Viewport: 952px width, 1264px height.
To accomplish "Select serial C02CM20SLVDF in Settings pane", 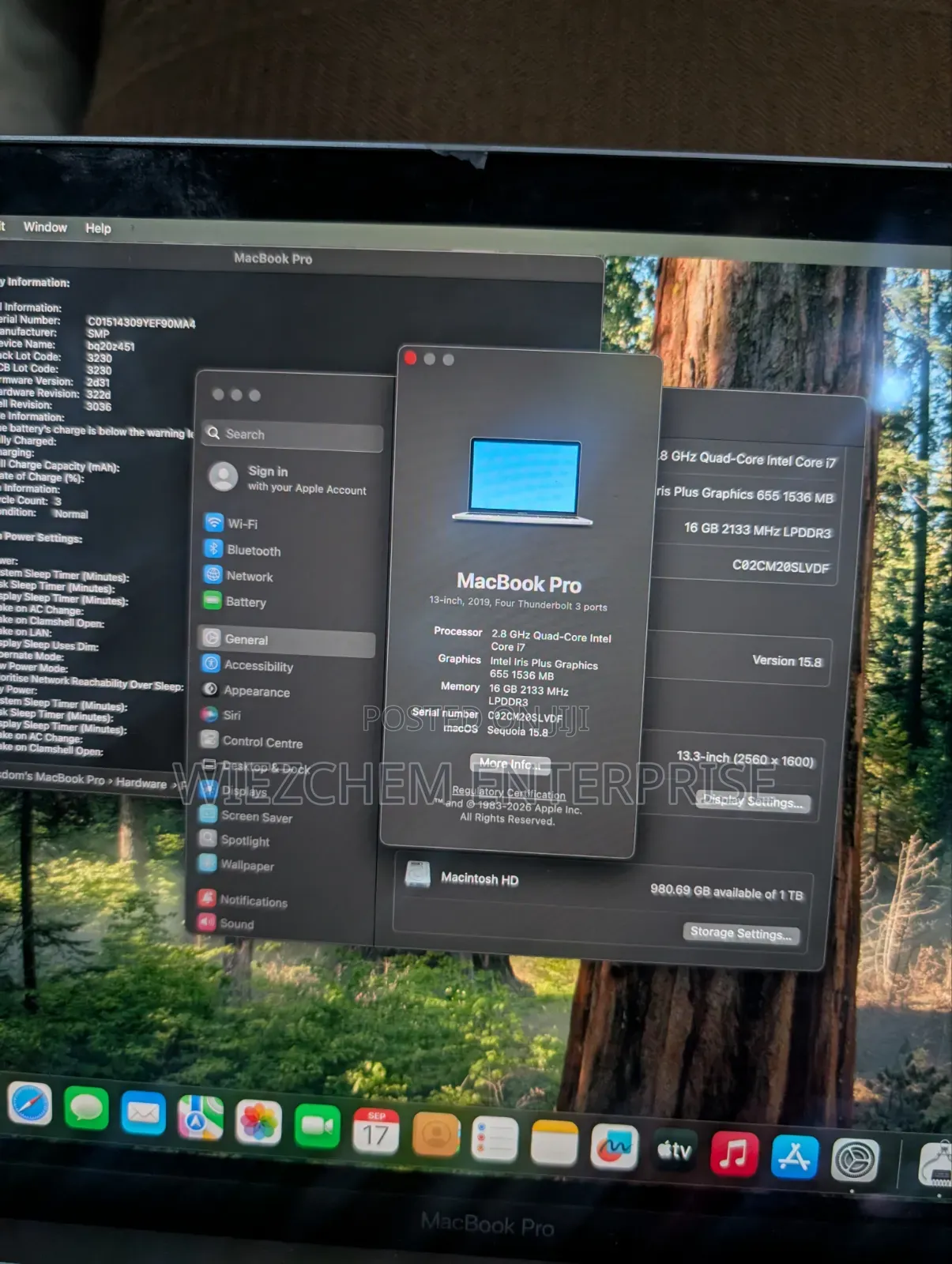I will coord(781,566).
